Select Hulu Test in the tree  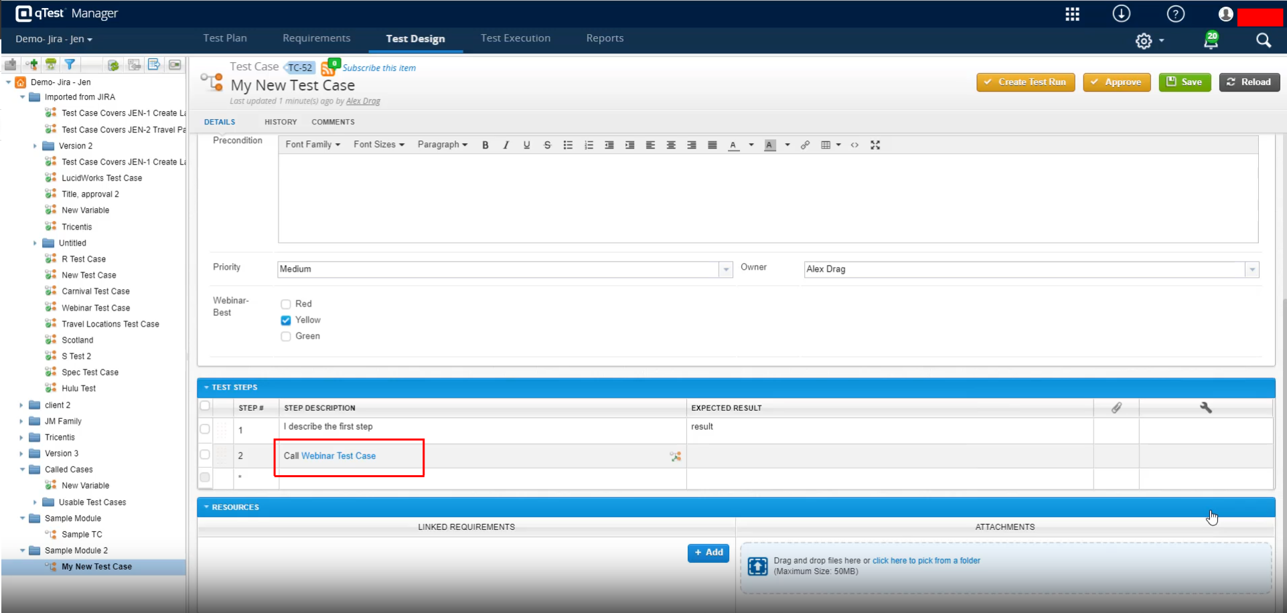point(78,389)
